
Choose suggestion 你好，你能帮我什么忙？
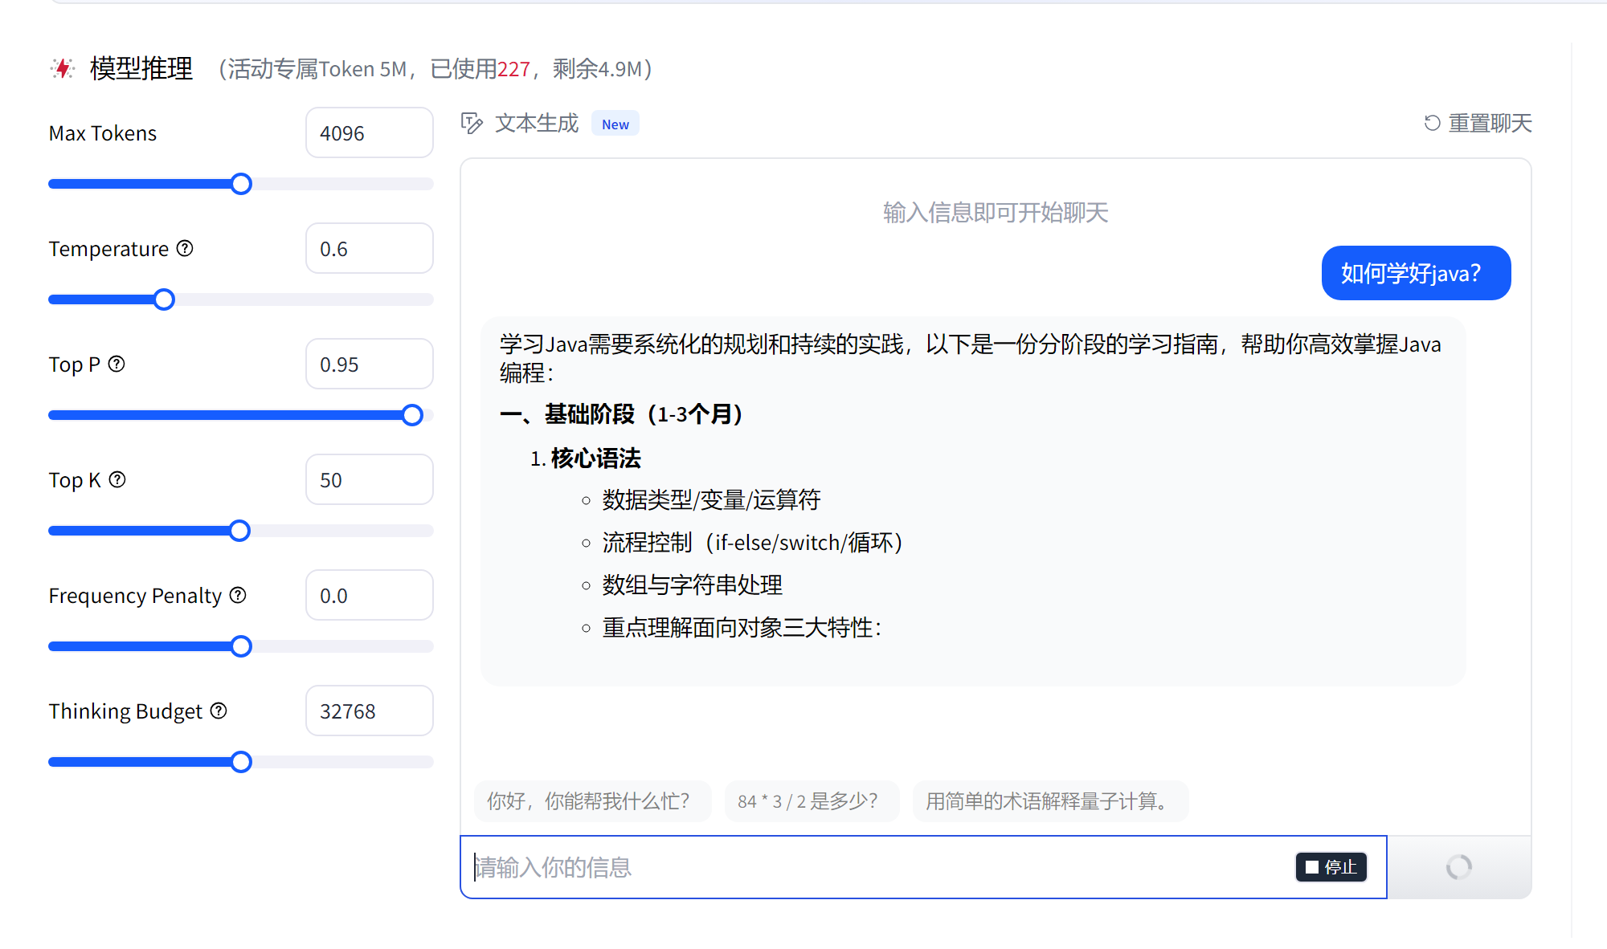pyautogui.click(x=592, y=801)
